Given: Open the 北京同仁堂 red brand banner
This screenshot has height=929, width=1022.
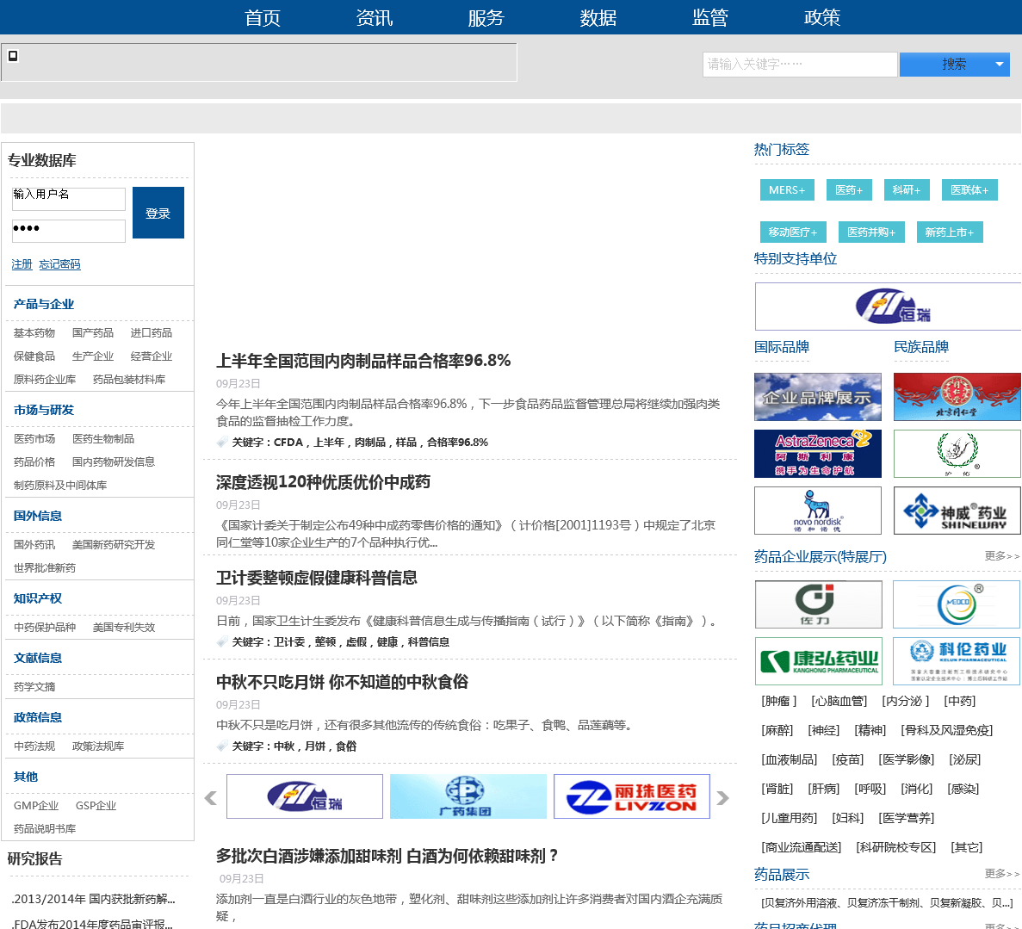Looking at the screenshot, I should point(957,397).
